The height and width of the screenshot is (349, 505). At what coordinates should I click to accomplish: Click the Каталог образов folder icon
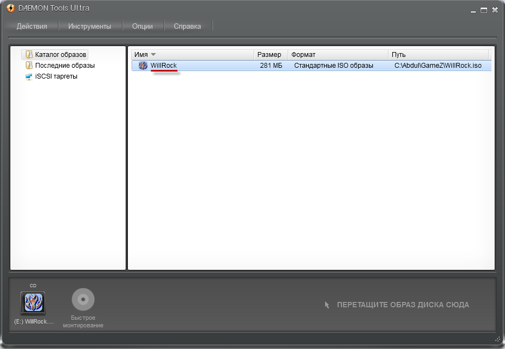pos(29,54)
